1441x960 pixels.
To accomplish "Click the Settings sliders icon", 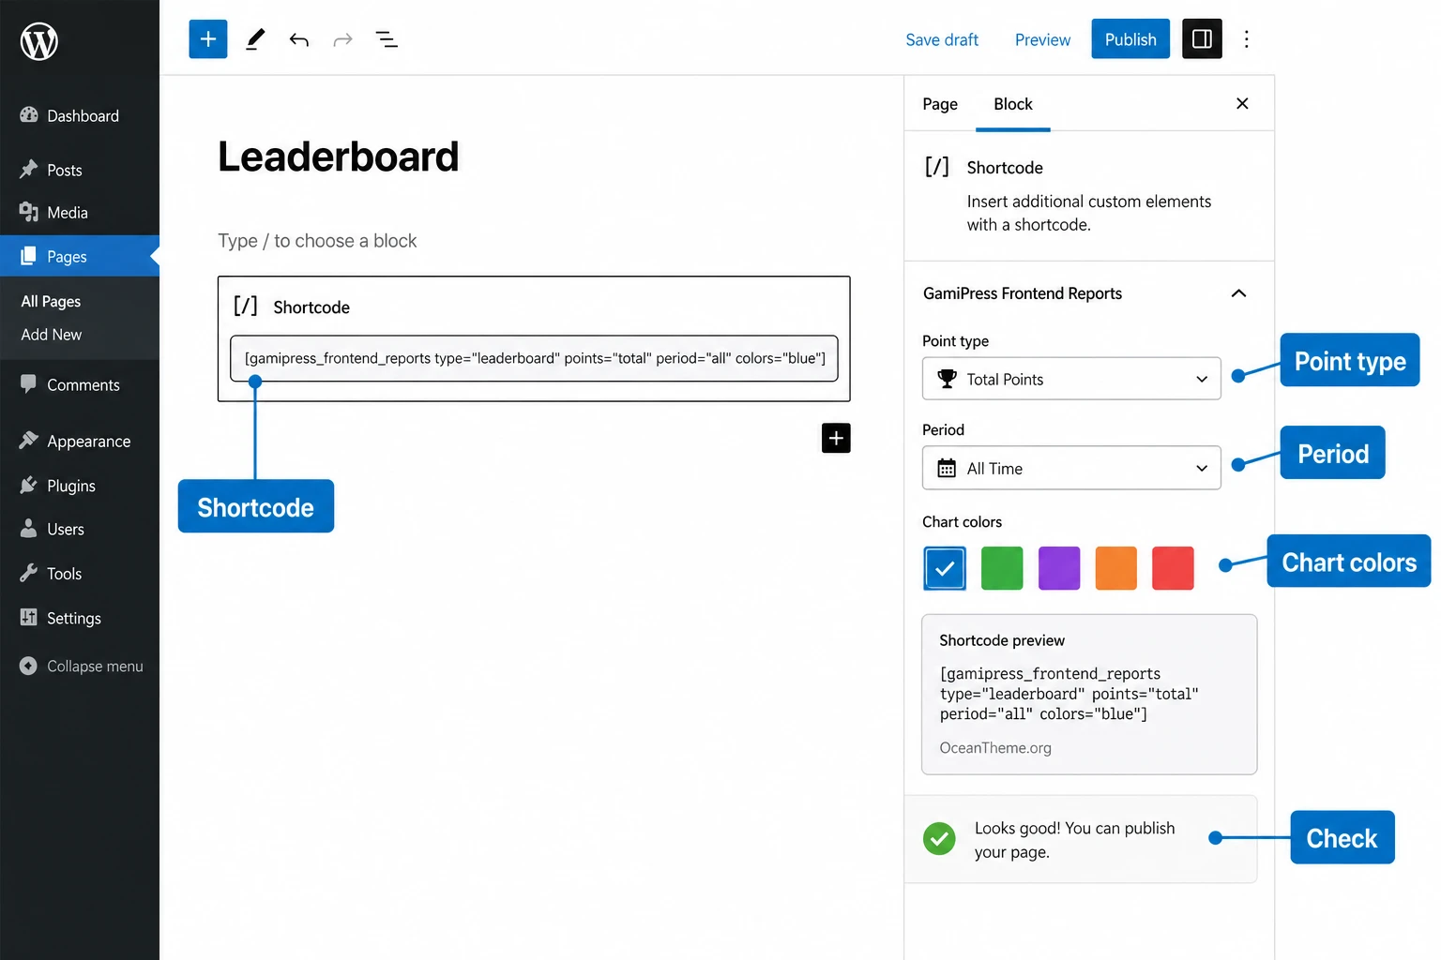I will click(x=29, y=617).
